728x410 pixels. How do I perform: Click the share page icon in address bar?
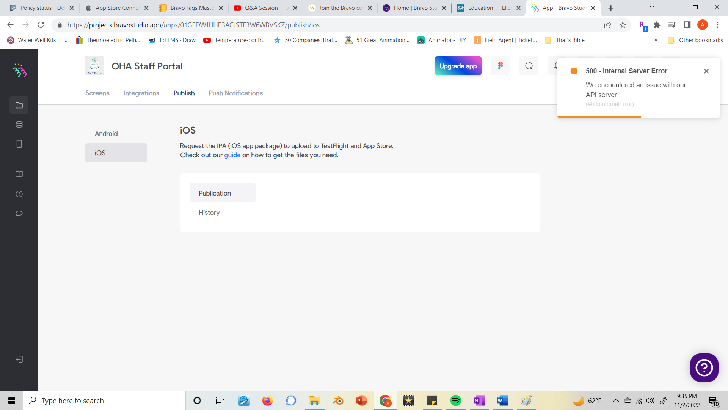(x=607, y=25)
